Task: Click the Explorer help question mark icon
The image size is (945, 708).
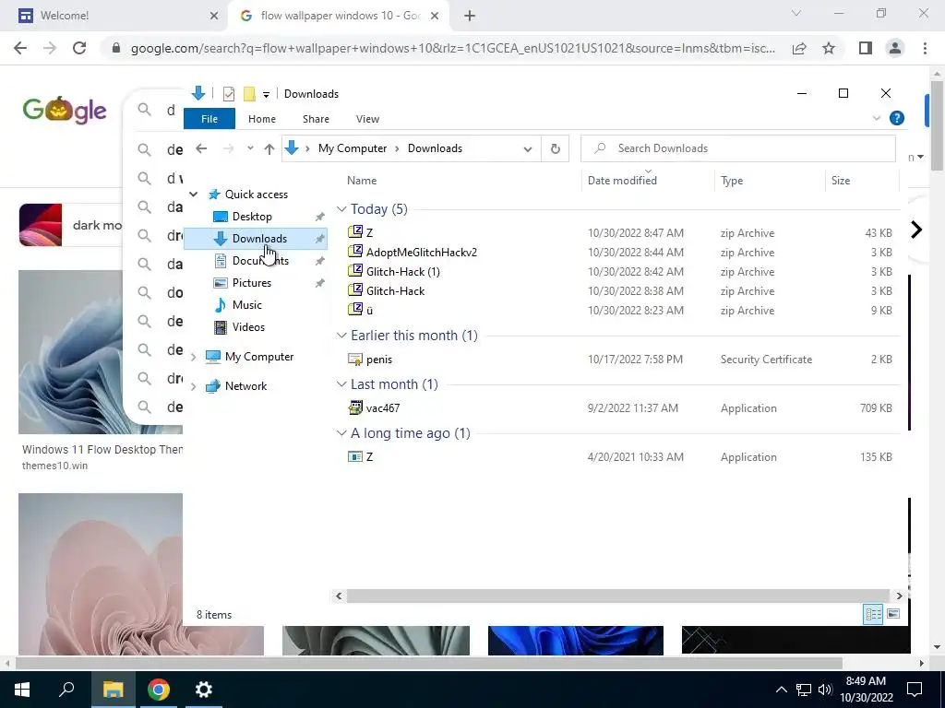Action: 897,118
